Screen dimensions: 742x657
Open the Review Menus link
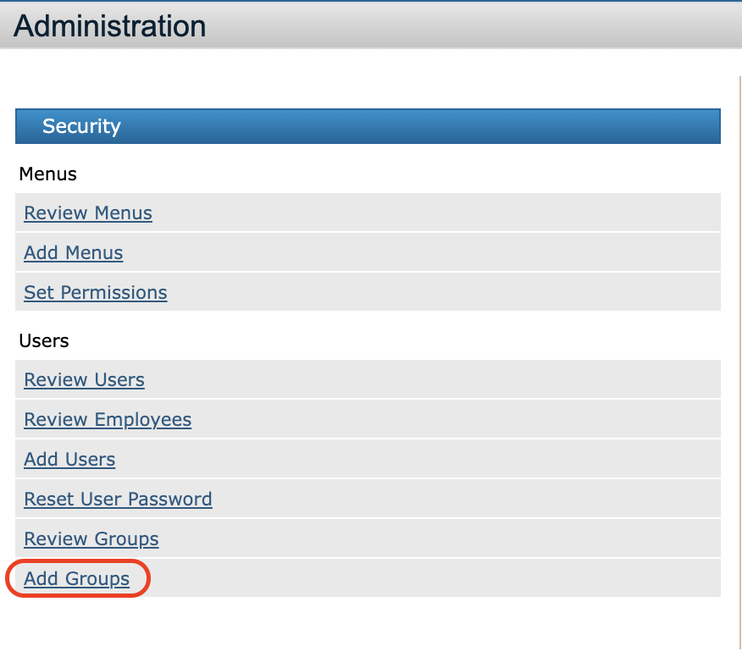click(88, 213)
